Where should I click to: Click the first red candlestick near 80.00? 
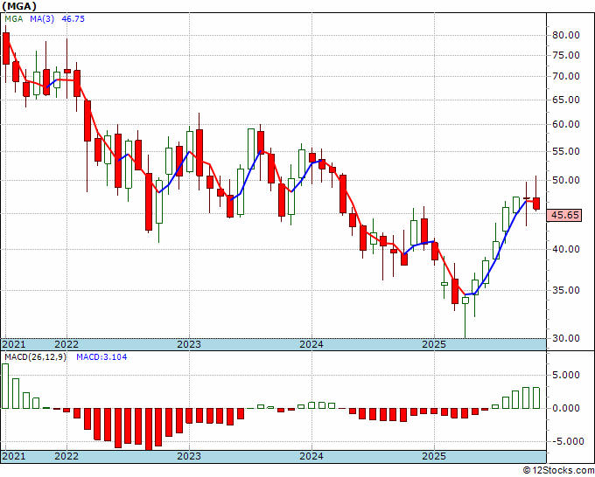[6, 49]
